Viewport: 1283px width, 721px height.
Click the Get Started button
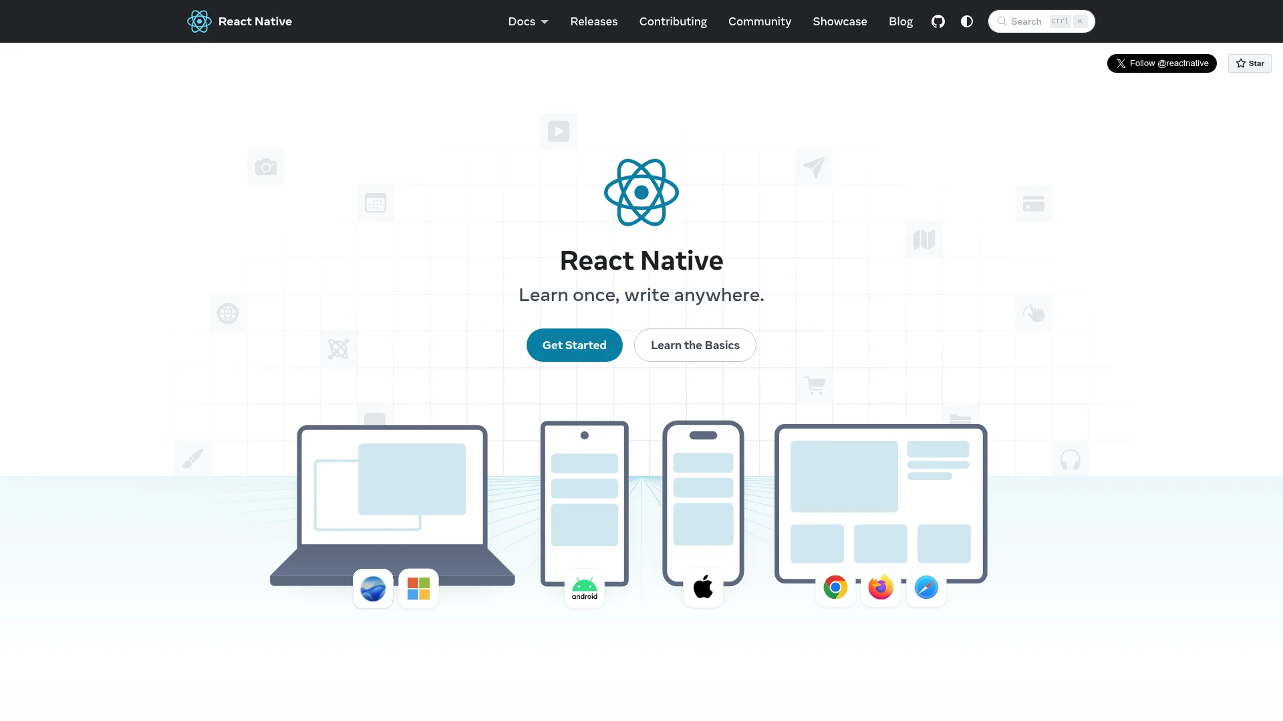(x=575, y=345)
